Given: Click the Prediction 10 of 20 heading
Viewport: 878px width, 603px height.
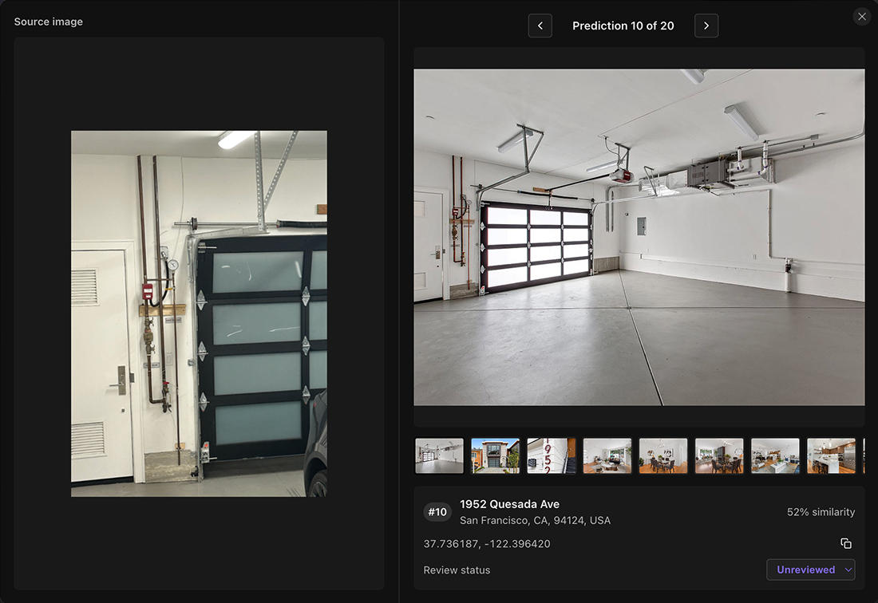Looking at the screenshot, I should tap(623, 26).
